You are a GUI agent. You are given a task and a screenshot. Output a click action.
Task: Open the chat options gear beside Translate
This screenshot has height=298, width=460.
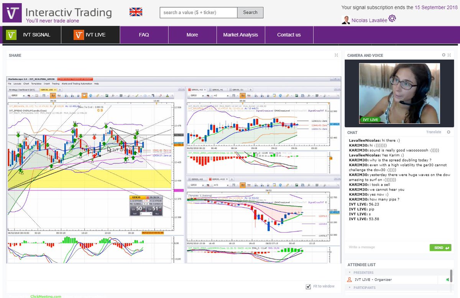click(449, 132)
